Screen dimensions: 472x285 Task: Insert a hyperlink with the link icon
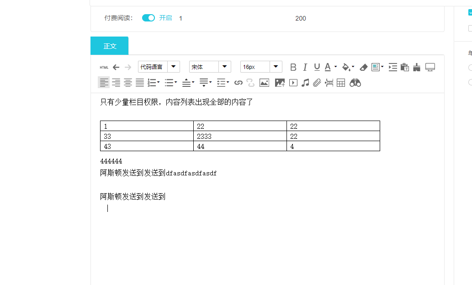click(x=238, y=83)
